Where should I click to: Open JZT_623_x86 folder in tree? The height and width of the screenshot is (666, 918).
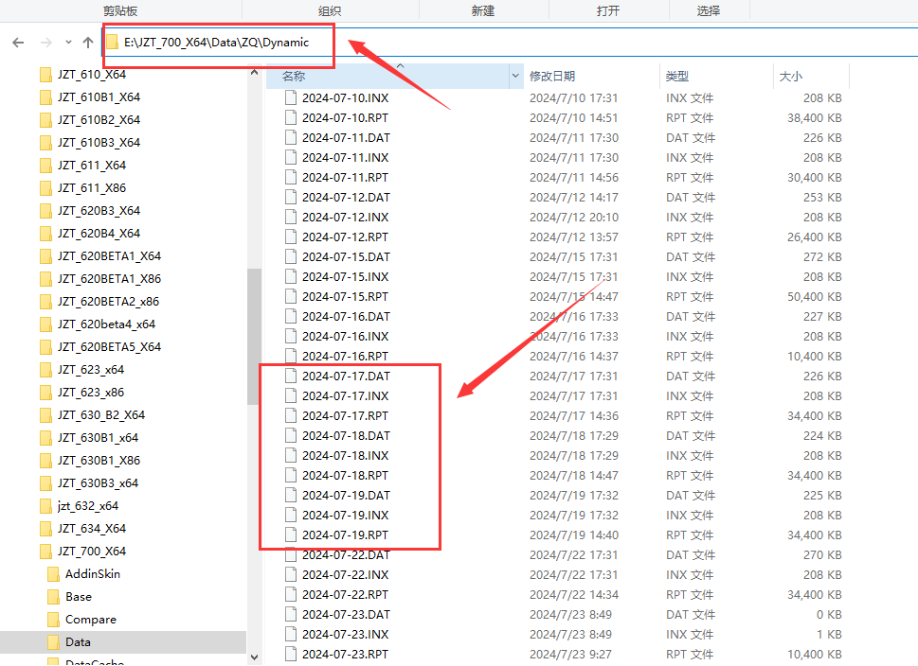click(x=91, y=393)
